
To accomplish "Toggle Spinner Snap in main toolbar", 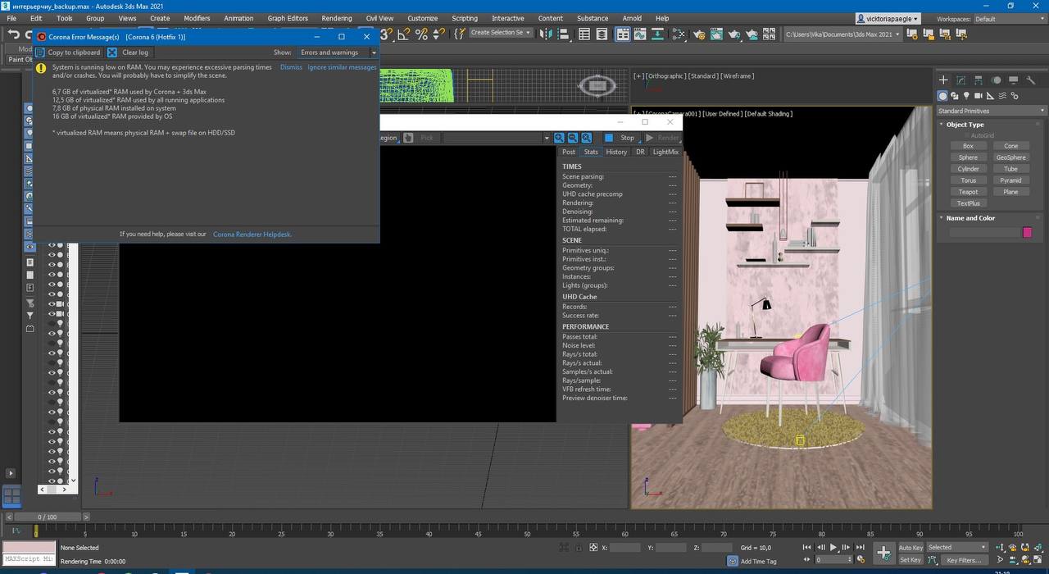I will click(438, 34).
